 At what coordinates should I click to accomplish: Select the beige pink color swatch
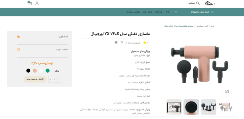pyautogui.click(x=35, y=71)
